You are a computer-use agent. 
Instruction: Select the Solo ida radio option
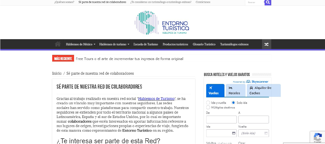pyautogui.click(x=233, y=103)
